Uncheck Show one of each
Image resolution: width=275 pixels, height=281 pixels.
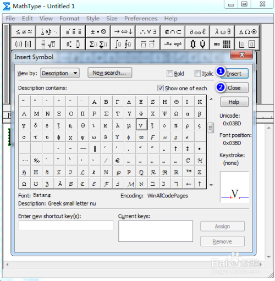(161, 88)
